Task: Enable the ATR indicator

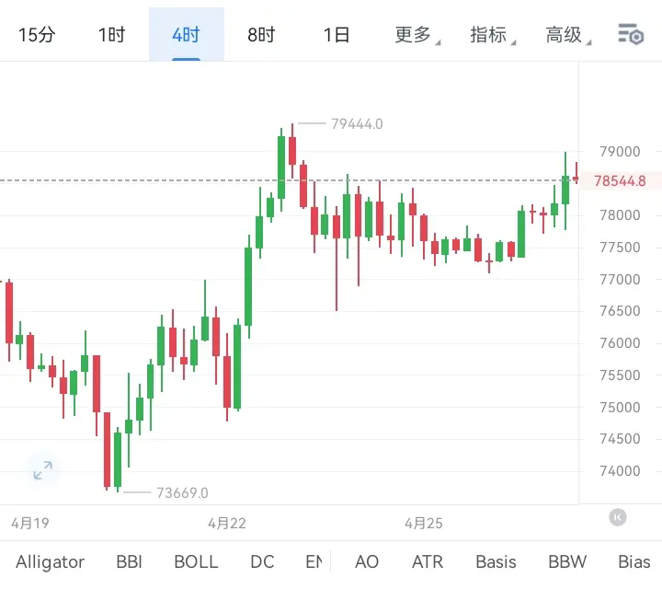Action: [x=428, y=562]
